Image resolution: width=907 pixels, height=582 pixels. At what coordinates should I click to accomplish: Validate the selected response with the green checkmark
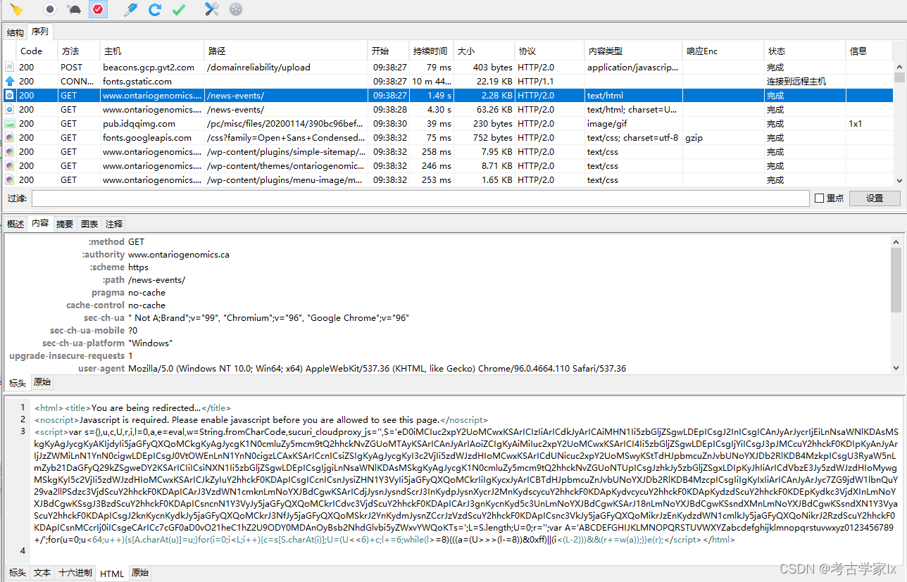179,9
